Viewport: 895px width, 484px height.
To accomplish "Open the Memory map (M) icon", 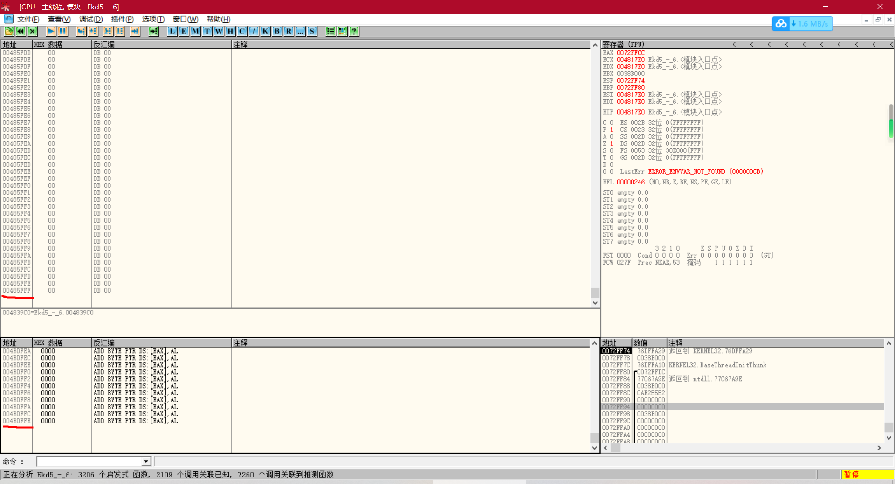I will click(x=195, y=31).
